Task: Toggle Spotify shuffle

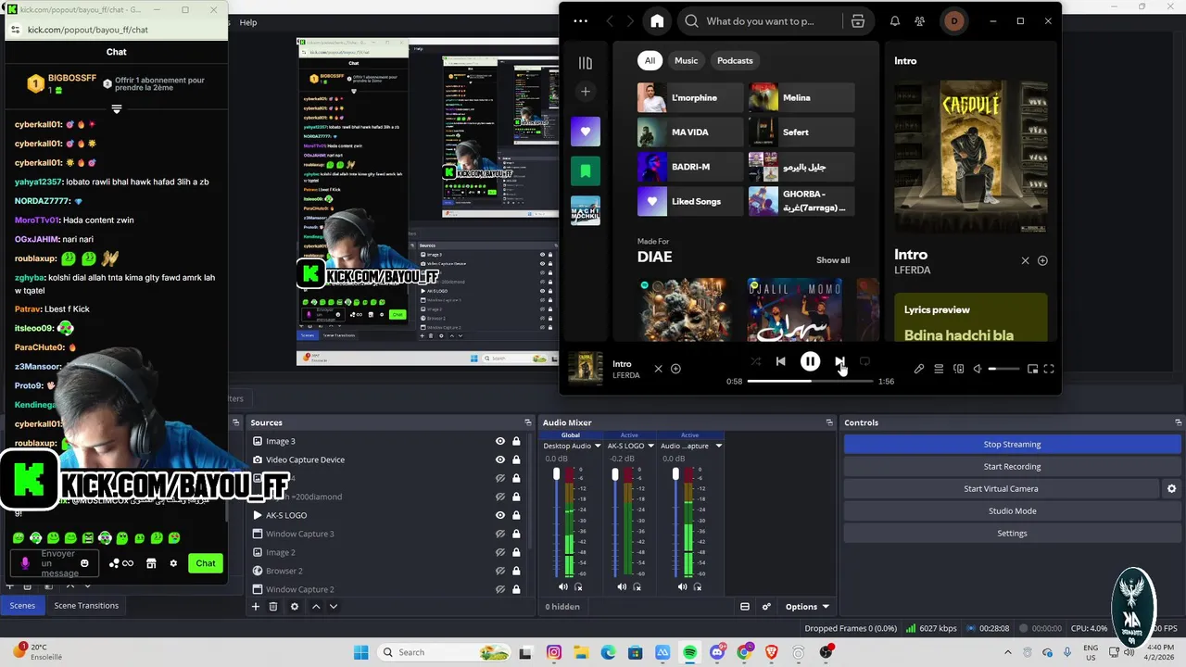Action: tap(755, 361)
